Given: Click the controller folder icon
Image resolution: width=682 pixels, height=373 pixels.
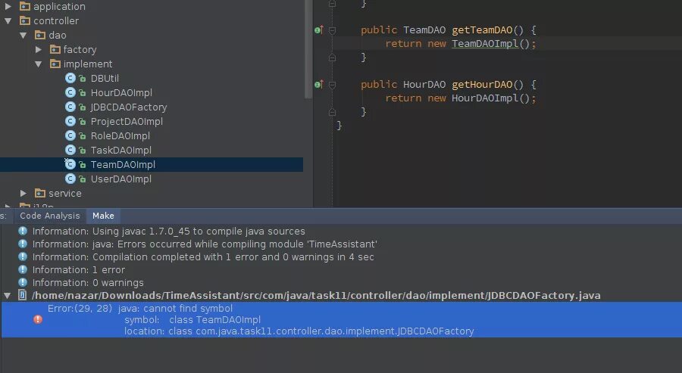Looking at the screenshot, I should [x=25, y=20].
